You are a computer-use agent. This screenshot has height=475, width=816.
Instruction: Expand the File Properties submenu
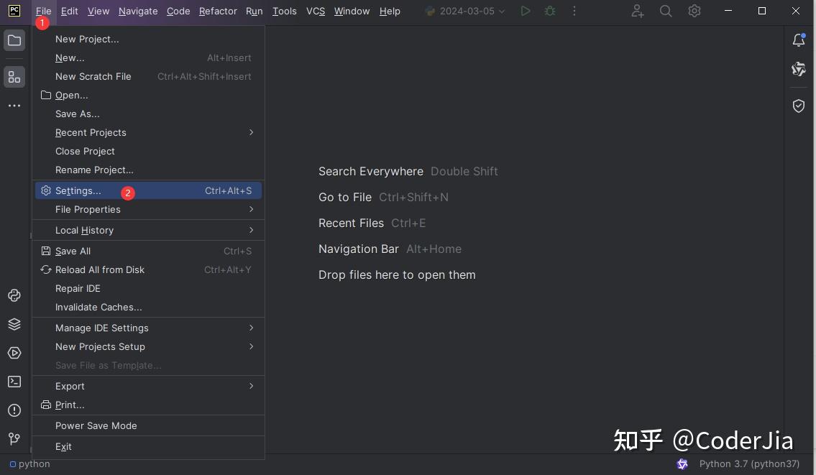point(148,210)
